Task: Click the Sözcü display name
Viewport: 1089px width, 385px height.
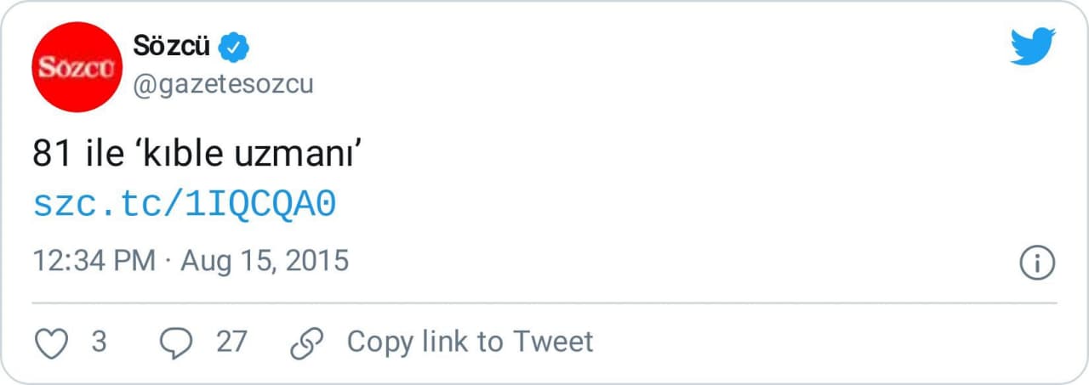Action: [x=171, y=47]
